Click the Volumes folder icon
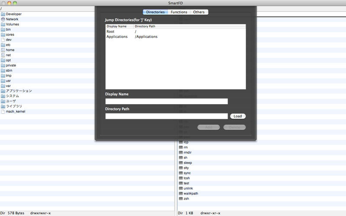This screenshot has height=216, width=346. 3,24
